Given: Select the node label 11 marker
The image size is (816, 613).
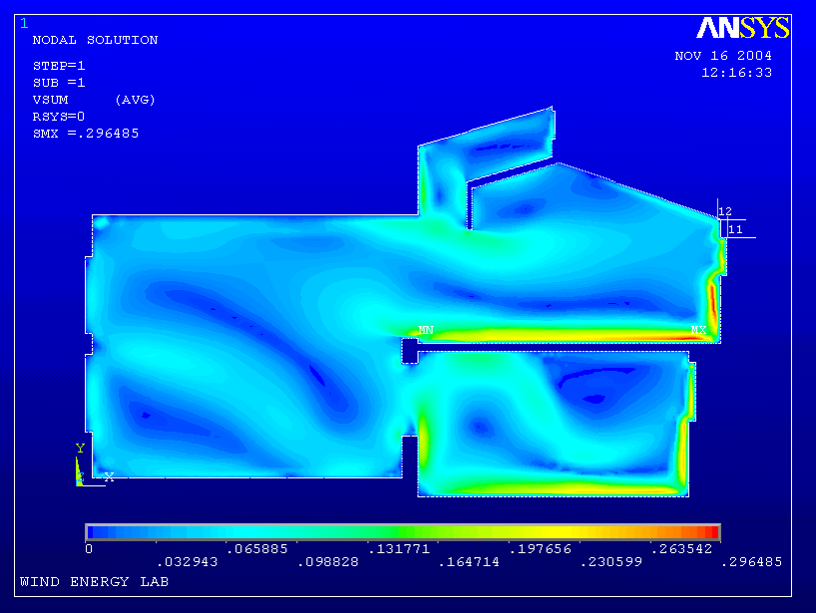Looking at the screenshot, I should (735, 229).
